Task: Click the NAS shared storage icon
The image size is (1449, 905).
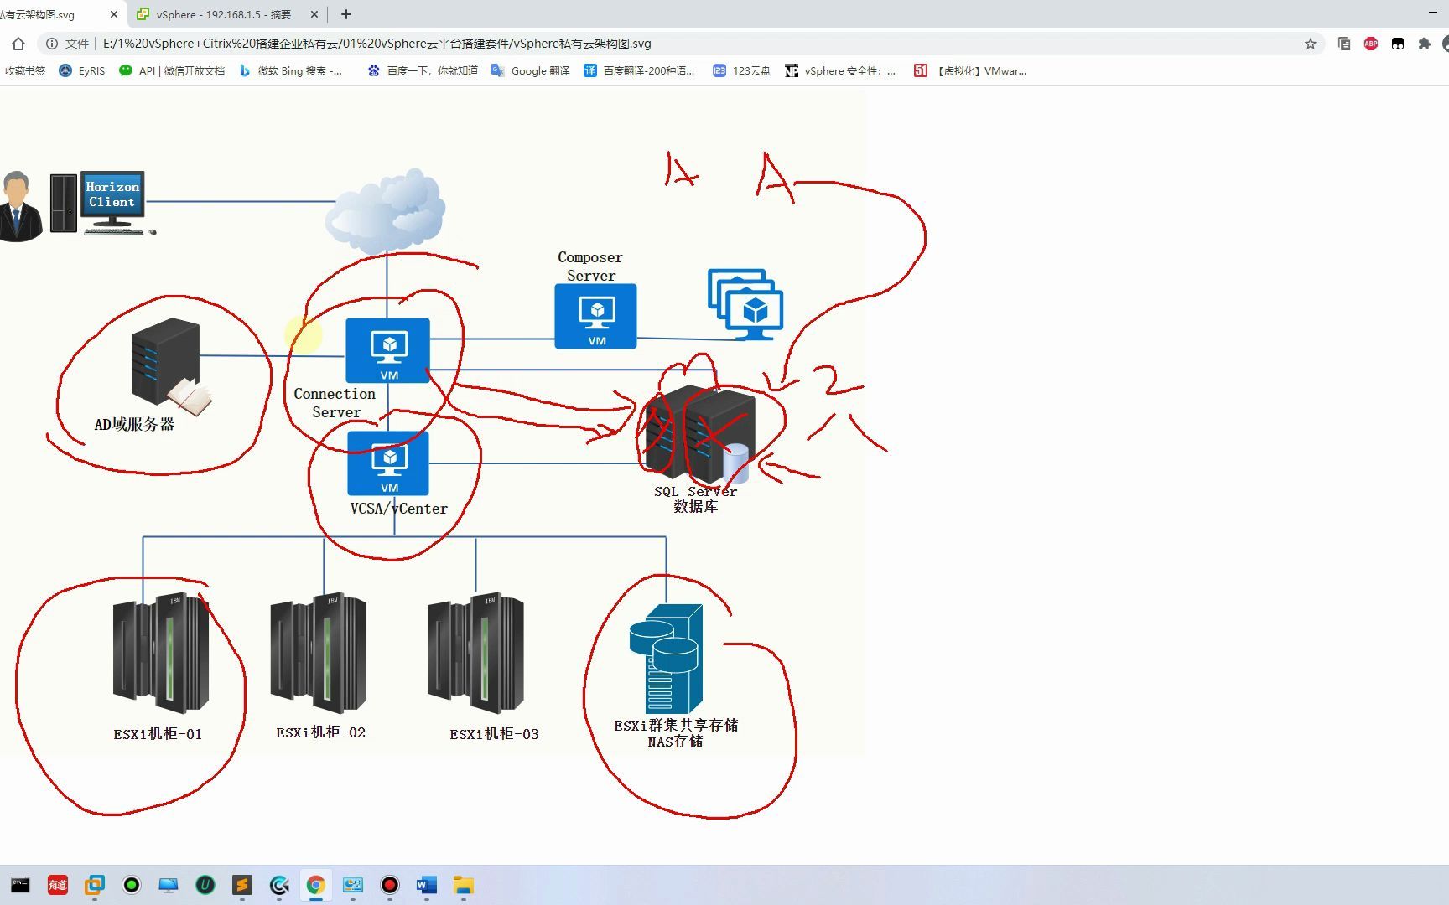Action: point(666,659)
